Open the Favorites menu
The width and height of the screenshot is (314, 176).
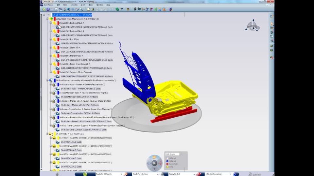(74, 5)
